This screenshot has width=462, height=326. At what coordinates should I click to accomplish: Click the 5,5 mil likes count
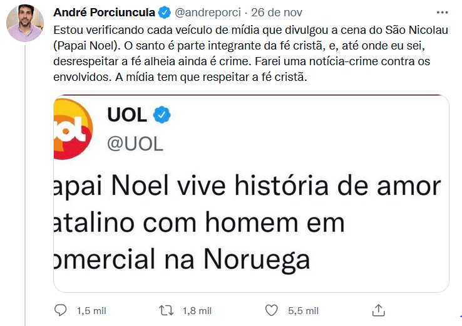tap(303, 311)
